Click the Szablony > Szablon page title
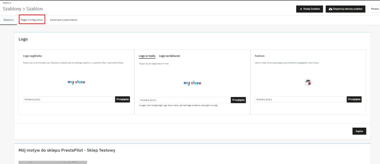 23,9
